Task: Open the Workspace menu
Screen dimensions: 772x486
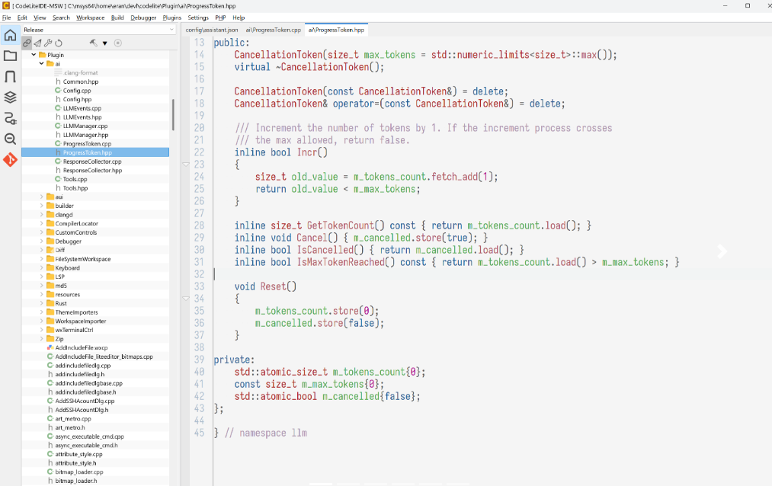Action: (90, 18)
